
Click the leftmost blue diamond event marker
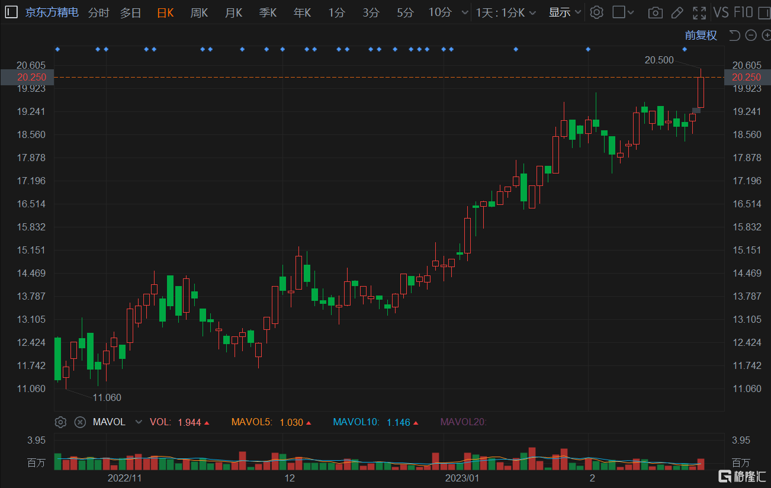[x=57, y=49]
